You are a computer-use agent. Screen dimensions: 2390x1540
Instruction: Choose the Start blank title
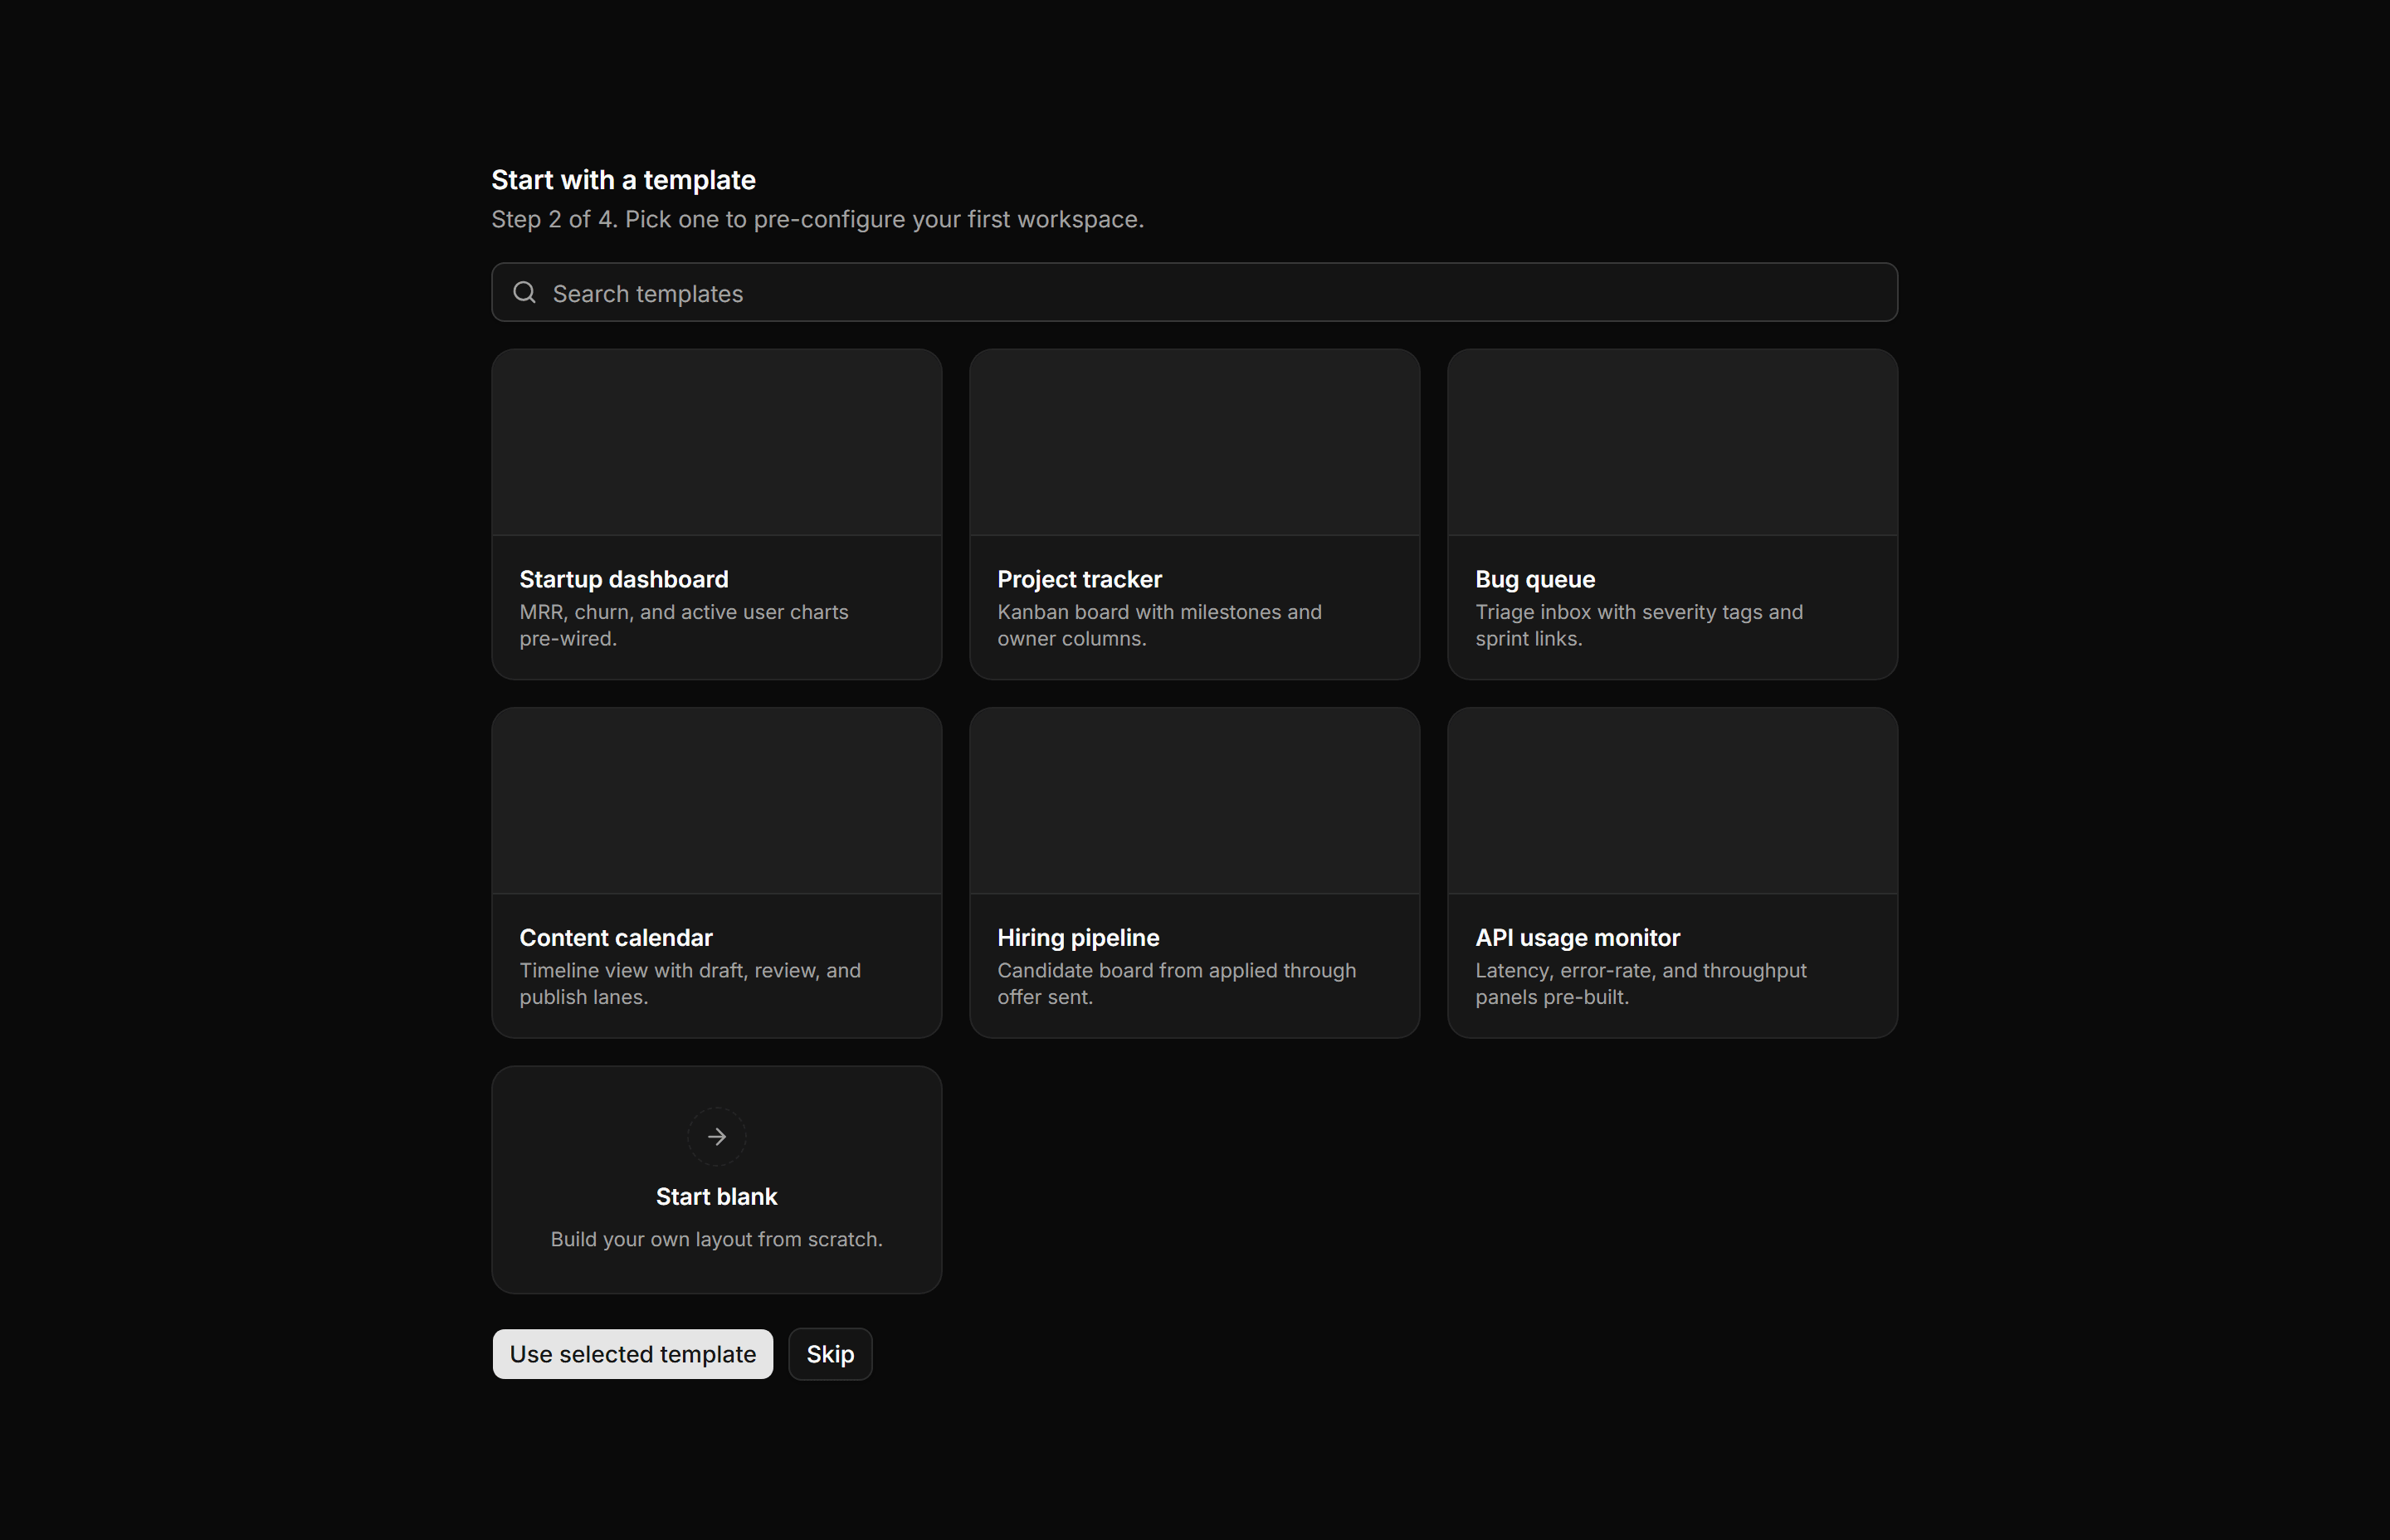click(716, 1196)
